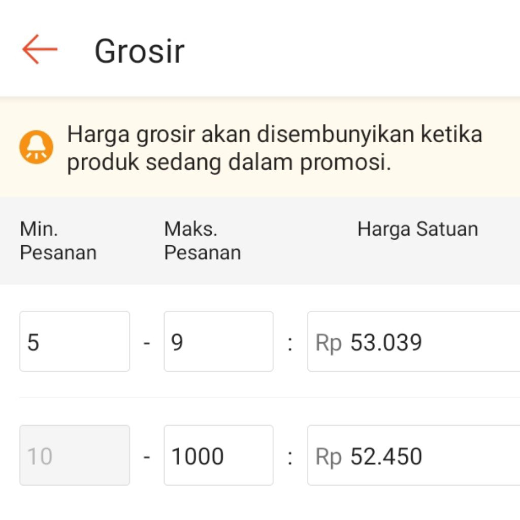Click the Maks. Pesanan column header
The width and height of the screenshot is (520, 520).
tap(202, 241)
